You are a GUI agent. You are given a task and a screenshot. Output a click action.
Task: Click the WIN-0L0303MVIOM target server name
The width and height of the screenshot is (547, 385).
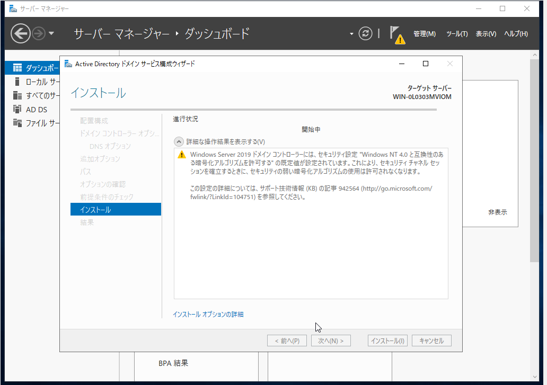[x=422, y=97]
